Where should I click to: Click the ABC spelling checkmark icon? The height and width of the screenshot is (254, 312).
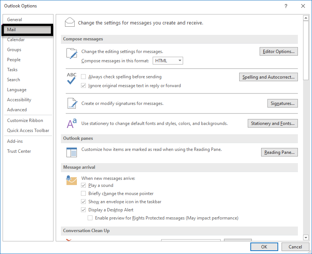point(71,79)
